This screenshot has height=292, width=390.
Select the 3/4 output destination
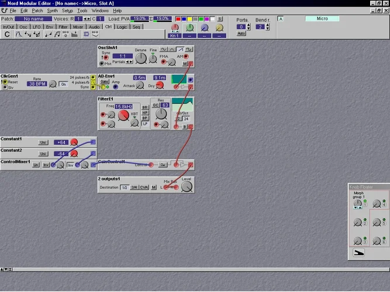point(134,187)
